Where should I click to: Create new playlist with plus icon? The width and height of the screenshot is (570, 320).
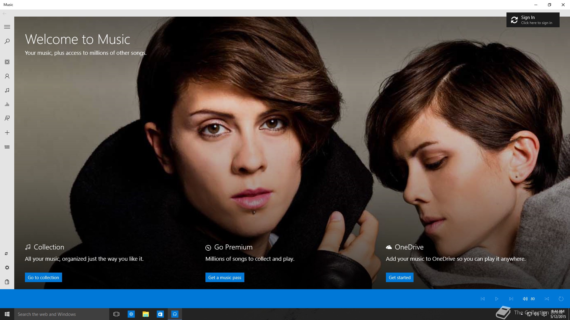coord(7,133)
